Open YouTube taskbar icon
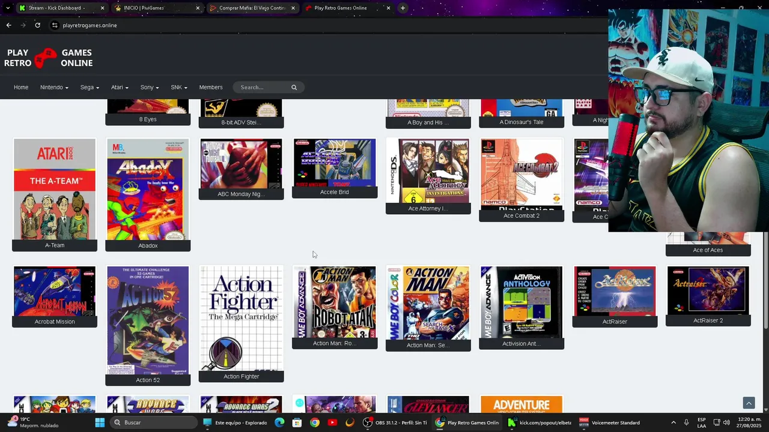The height and width of the screenshot is (432, 769). 332,422
